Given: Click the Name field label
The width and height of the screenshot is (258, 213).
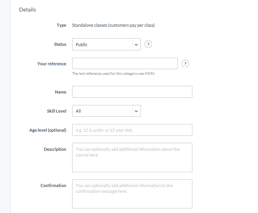Looking at the screenshot, I should (x=60, y=92).
